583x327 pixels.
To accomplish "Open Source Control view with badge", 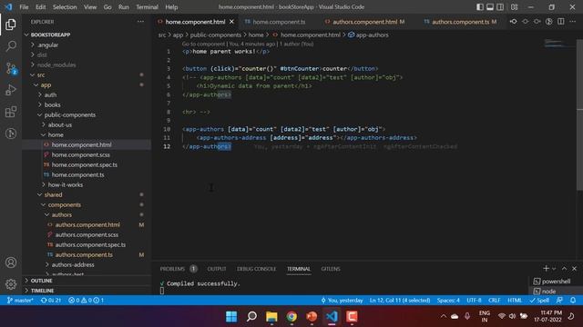I will tap(11, 69).
